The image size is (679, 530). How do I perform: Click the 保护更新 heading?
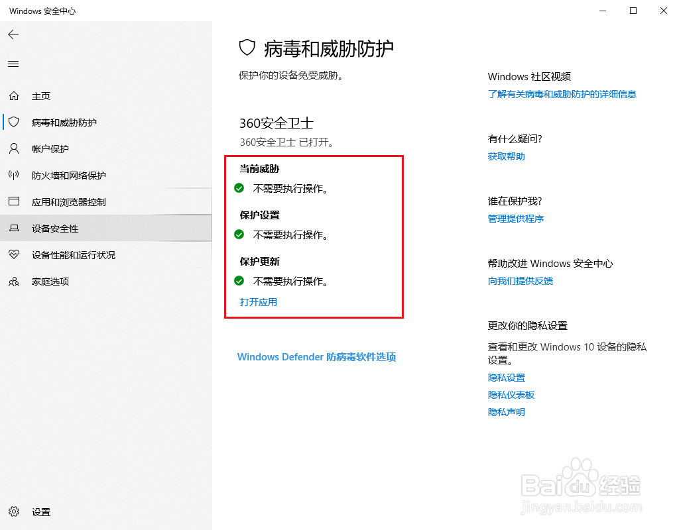coord(259,261)
